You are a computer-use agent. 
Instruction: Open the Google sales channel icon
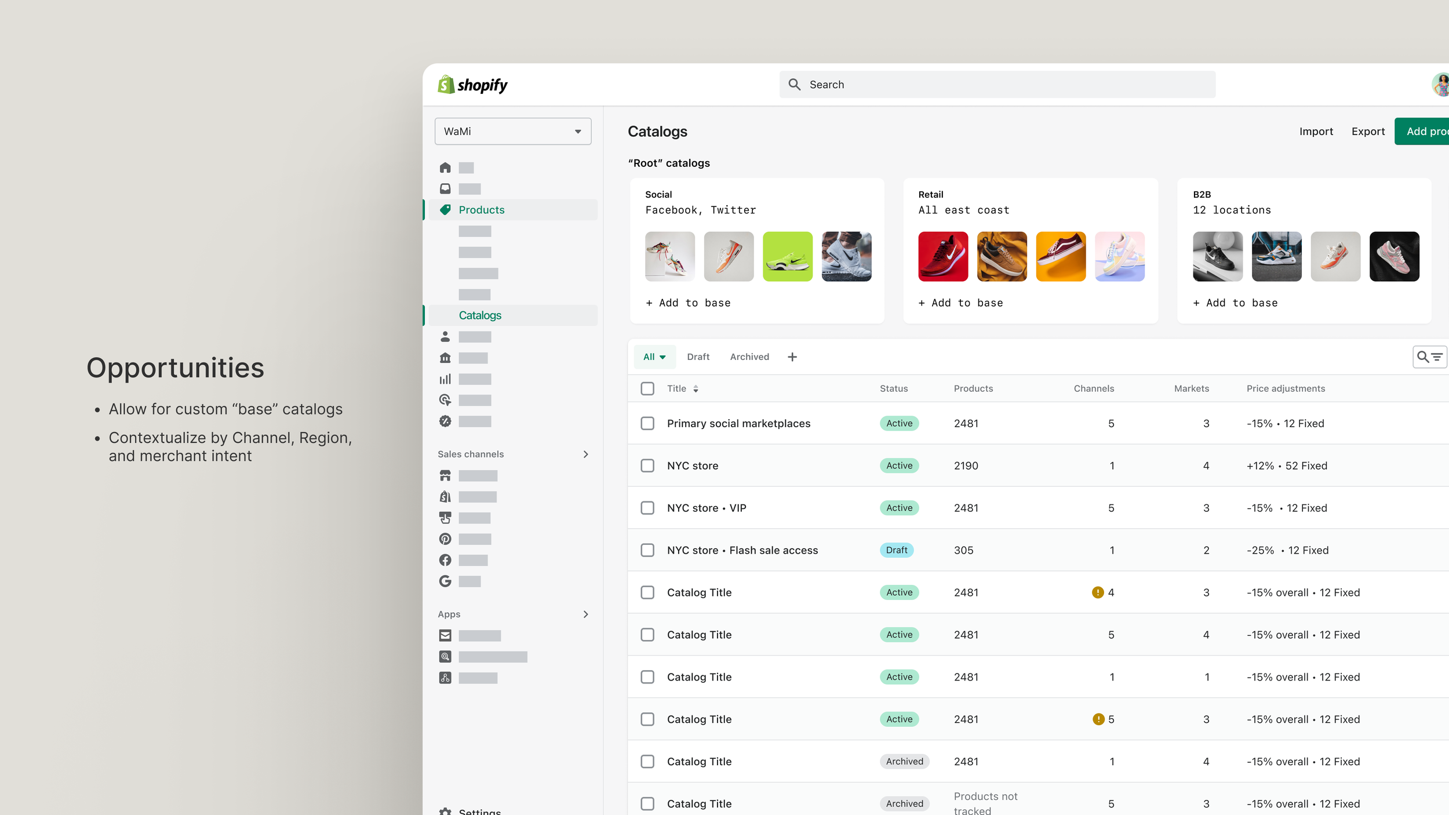tap(445, 581)
